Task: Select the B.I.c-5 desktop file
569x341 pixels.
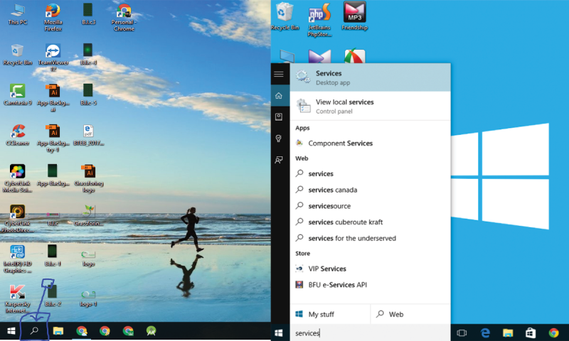Action: point(88,95)
